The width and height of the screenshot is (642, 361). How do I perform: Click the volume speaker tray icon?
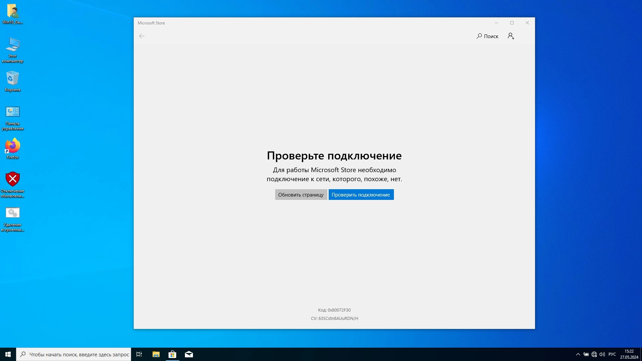tap(602, 354)
